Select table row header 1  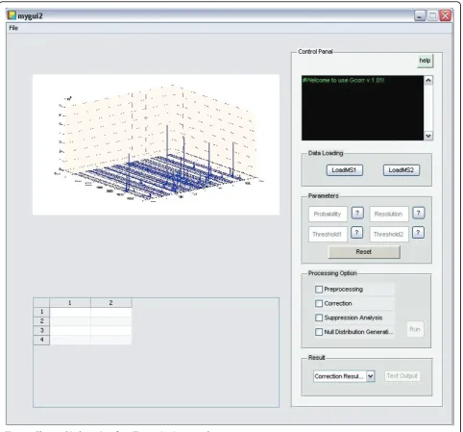pyautogui.click(x=41, y=312)
